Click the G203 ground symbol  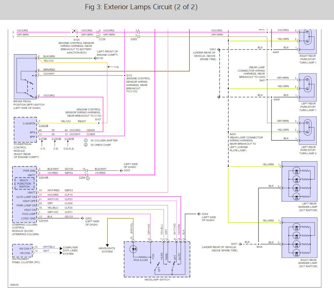pos(121,171)
